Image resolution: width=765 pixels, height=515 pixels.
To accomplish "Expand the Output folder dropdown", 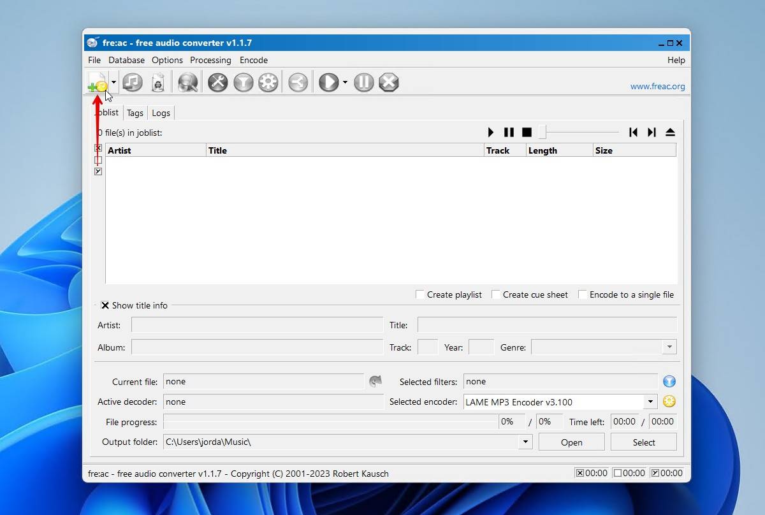I will pyautogui.click(x=525, y=442).
